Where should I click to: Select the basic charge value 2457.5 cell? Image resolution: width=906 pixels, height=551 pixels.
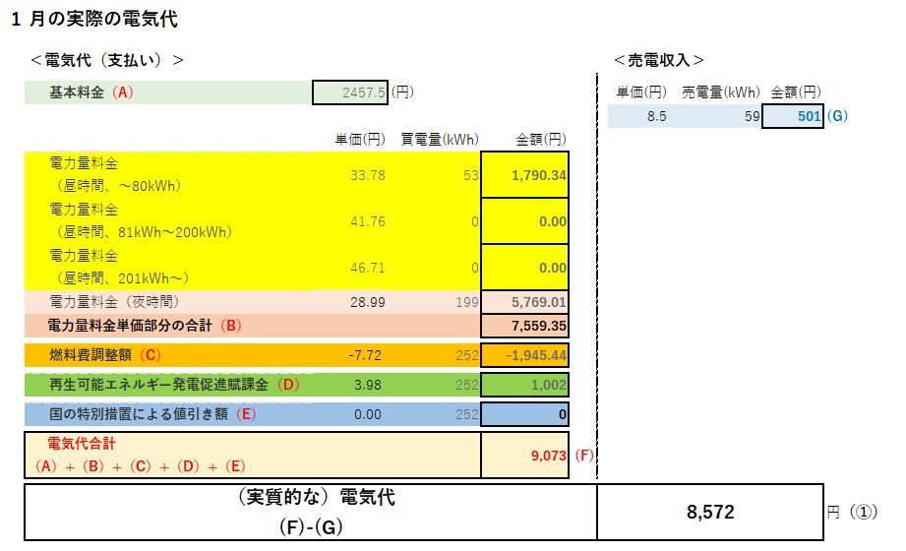pos(350,92)
